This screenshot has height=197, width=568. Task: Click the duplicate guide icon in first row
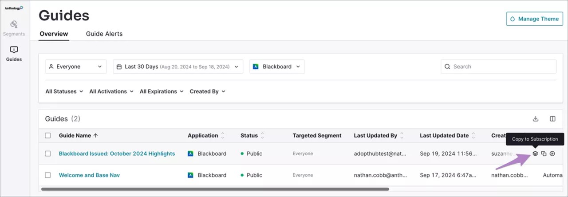coord(544,154)
